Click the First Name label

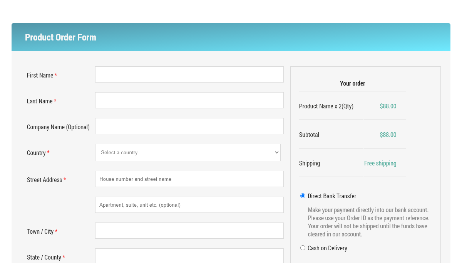pos(40,75)
